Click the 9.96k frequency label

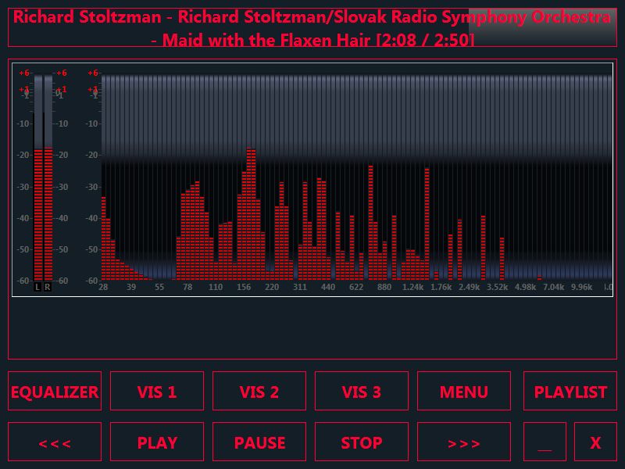point(582,288)
